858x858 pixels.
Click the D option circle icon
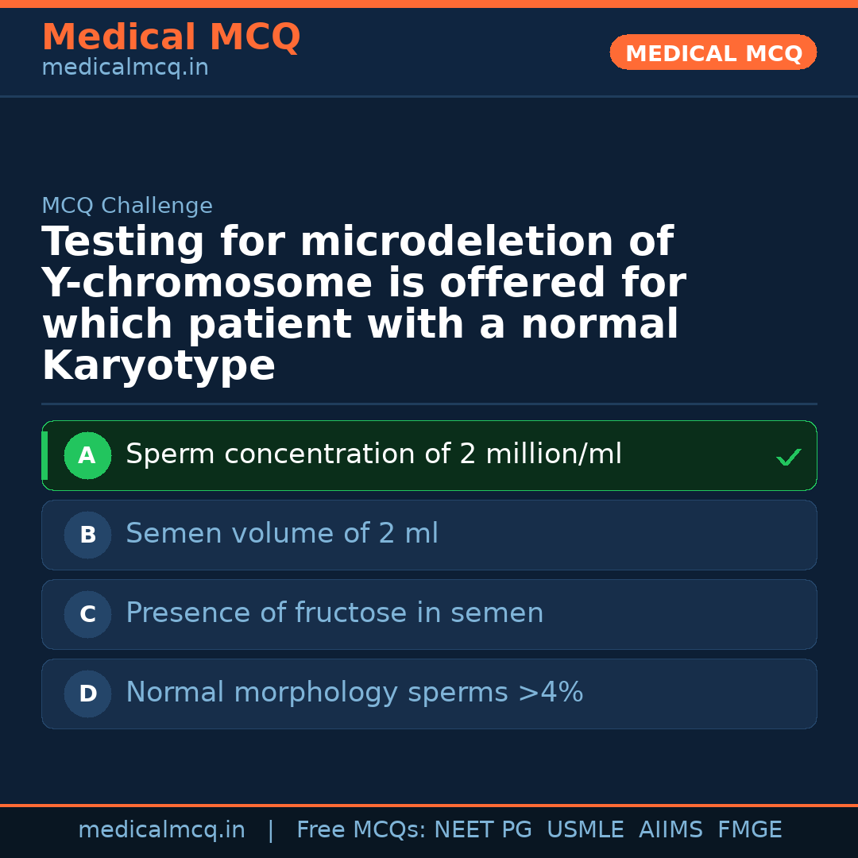click(87, 694)
